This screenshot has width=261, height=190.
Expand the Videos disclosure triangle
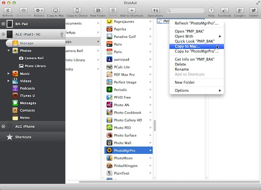pos(8,81)
